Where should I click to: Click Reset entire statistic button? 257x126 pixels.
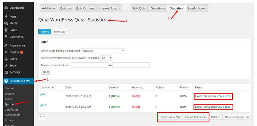point(237,117)
